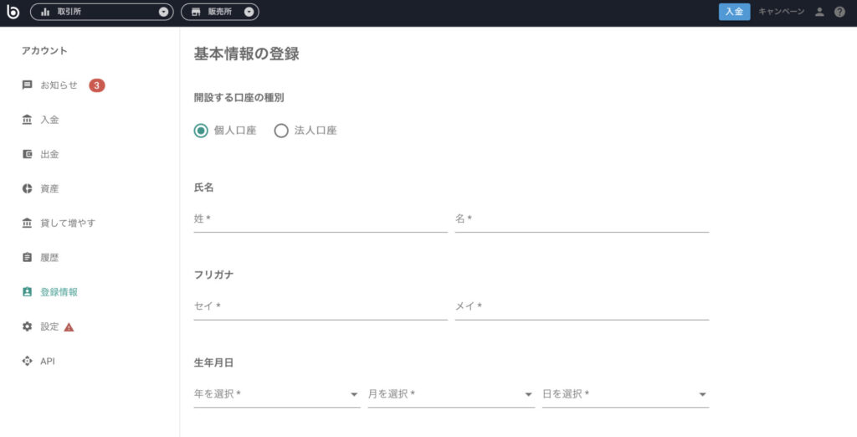857x437 pixels.
Task: Click the 出金 wallet icon
Action: click(27, 154)
